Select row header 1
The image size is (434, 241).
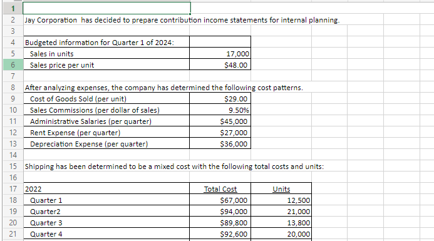13,9
